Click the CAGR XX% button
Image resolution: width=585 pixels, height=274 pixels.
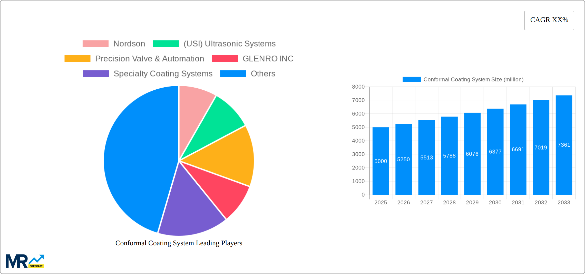pos(549,20)
